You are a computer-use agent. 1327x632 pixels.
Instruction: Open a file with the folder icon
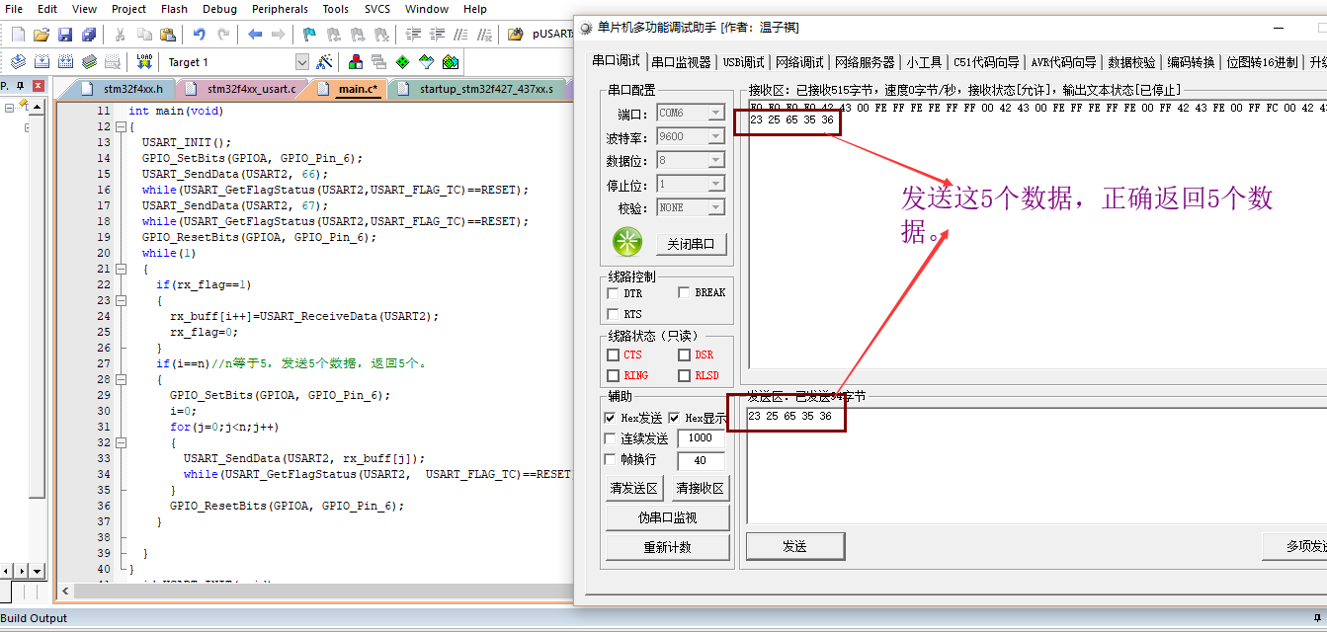click(41, 35)
